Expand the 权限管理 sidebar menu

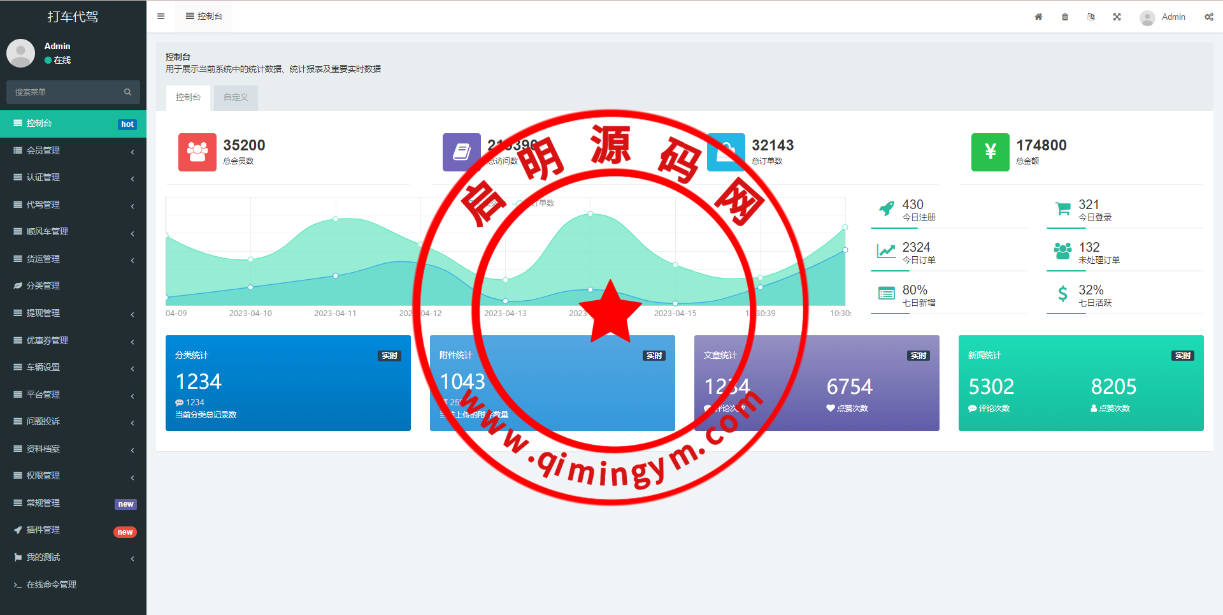(73, 476)
